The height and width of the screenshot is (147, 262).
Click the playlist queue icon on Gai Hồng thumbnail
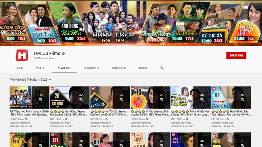click(x=81, y=100)
